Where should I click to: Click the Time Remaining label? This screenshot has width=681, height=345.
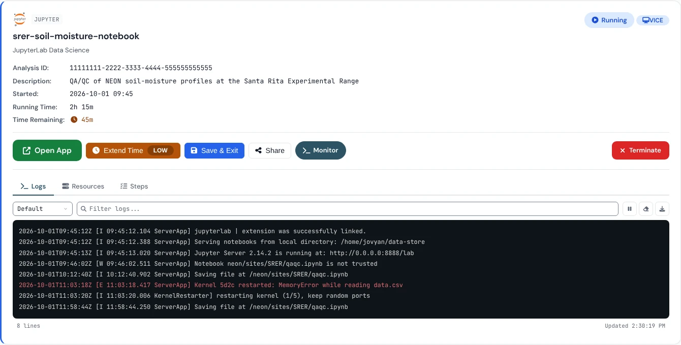39,120
